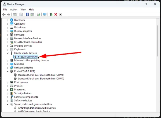Image resolution: width=161 pixels, height=118 pixels.
Task: Expand the Network adapters category
Action: 7,68
